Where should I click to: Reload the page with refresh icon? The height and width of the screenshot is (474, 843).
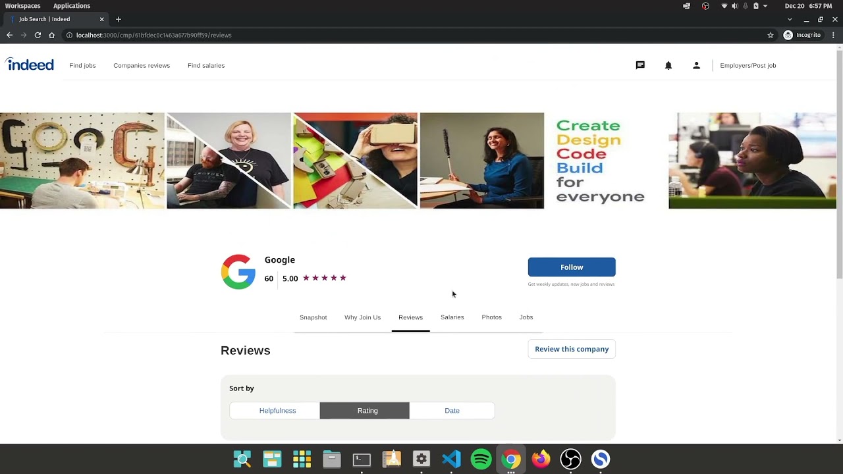click(x=38, y=35)
